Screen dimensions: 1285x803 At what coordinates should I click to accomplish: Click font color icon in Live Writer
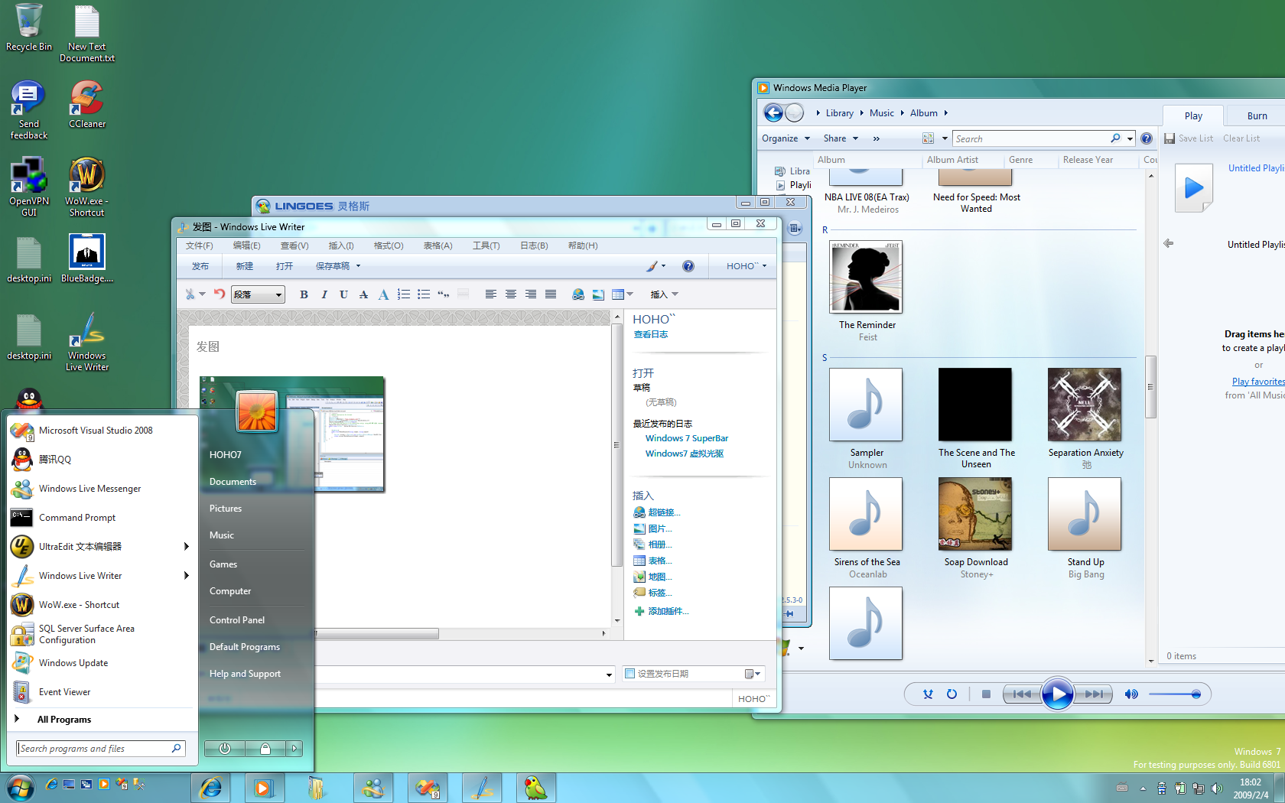tap(383, 294)
